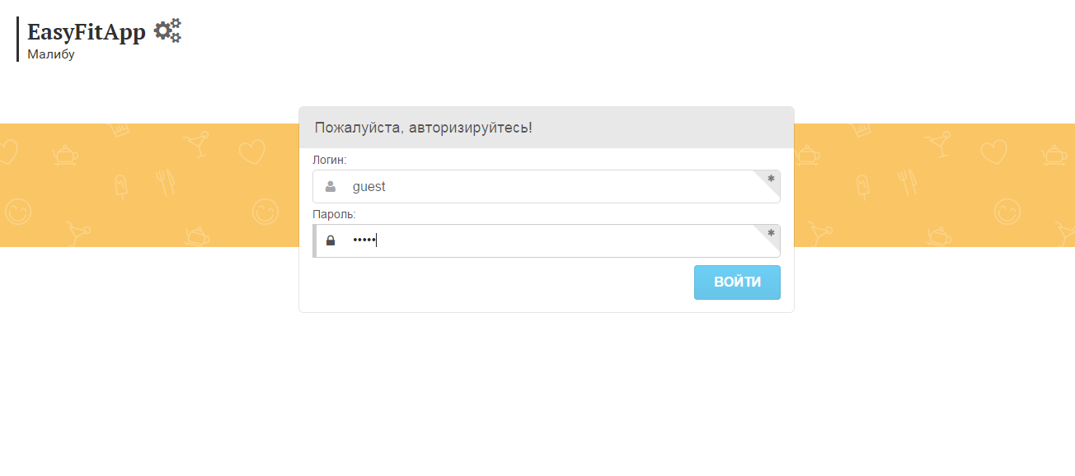Click the Пароль: field label
This screenshot has width=1075, height=476.
(334, 214)
